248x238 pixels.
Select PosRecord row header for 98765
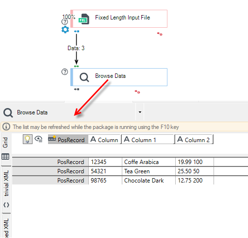pyautogui.click(x=50, y=181)
